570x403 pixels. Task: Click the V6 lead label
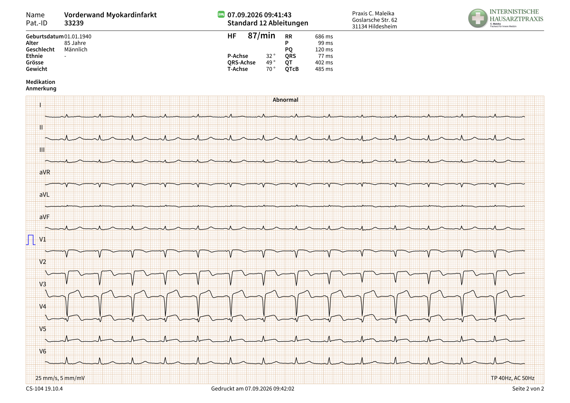pos(43,352)
